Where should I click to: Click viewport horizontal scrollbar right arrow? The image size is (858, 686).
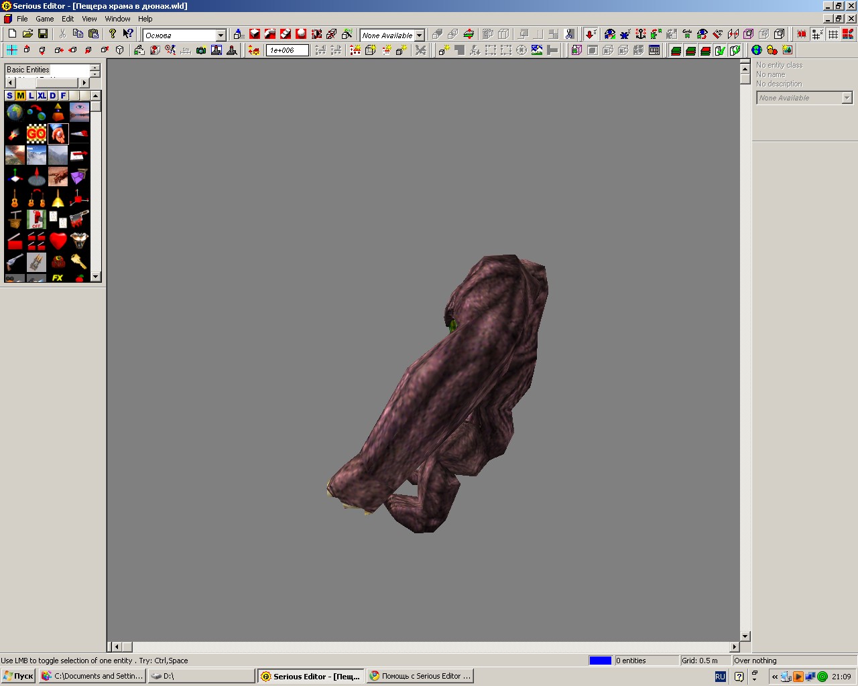tap(734, 646)
